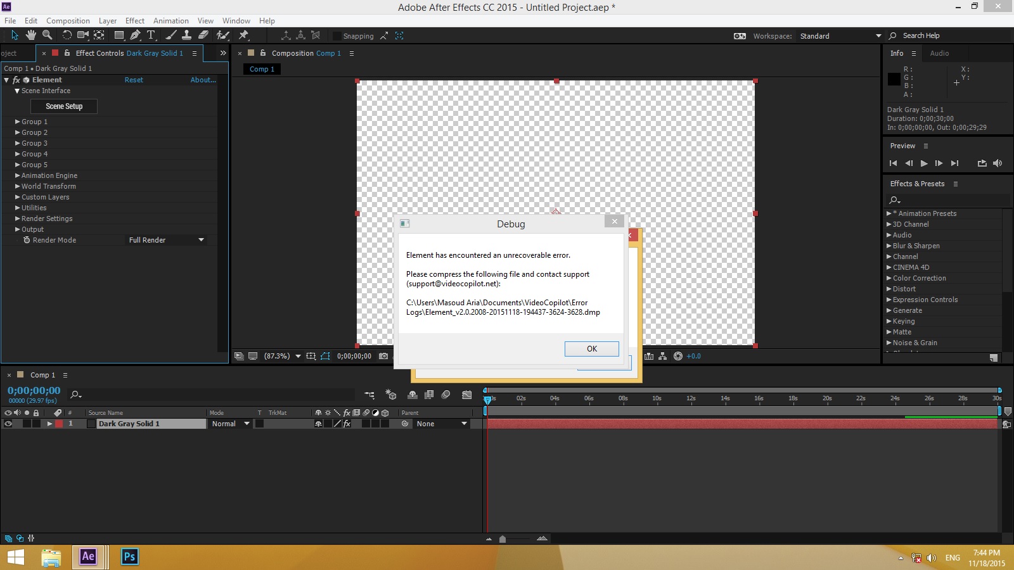Switch to the Audio panel tab
This screenshot has width=1014, height=570.
[939, 53]
